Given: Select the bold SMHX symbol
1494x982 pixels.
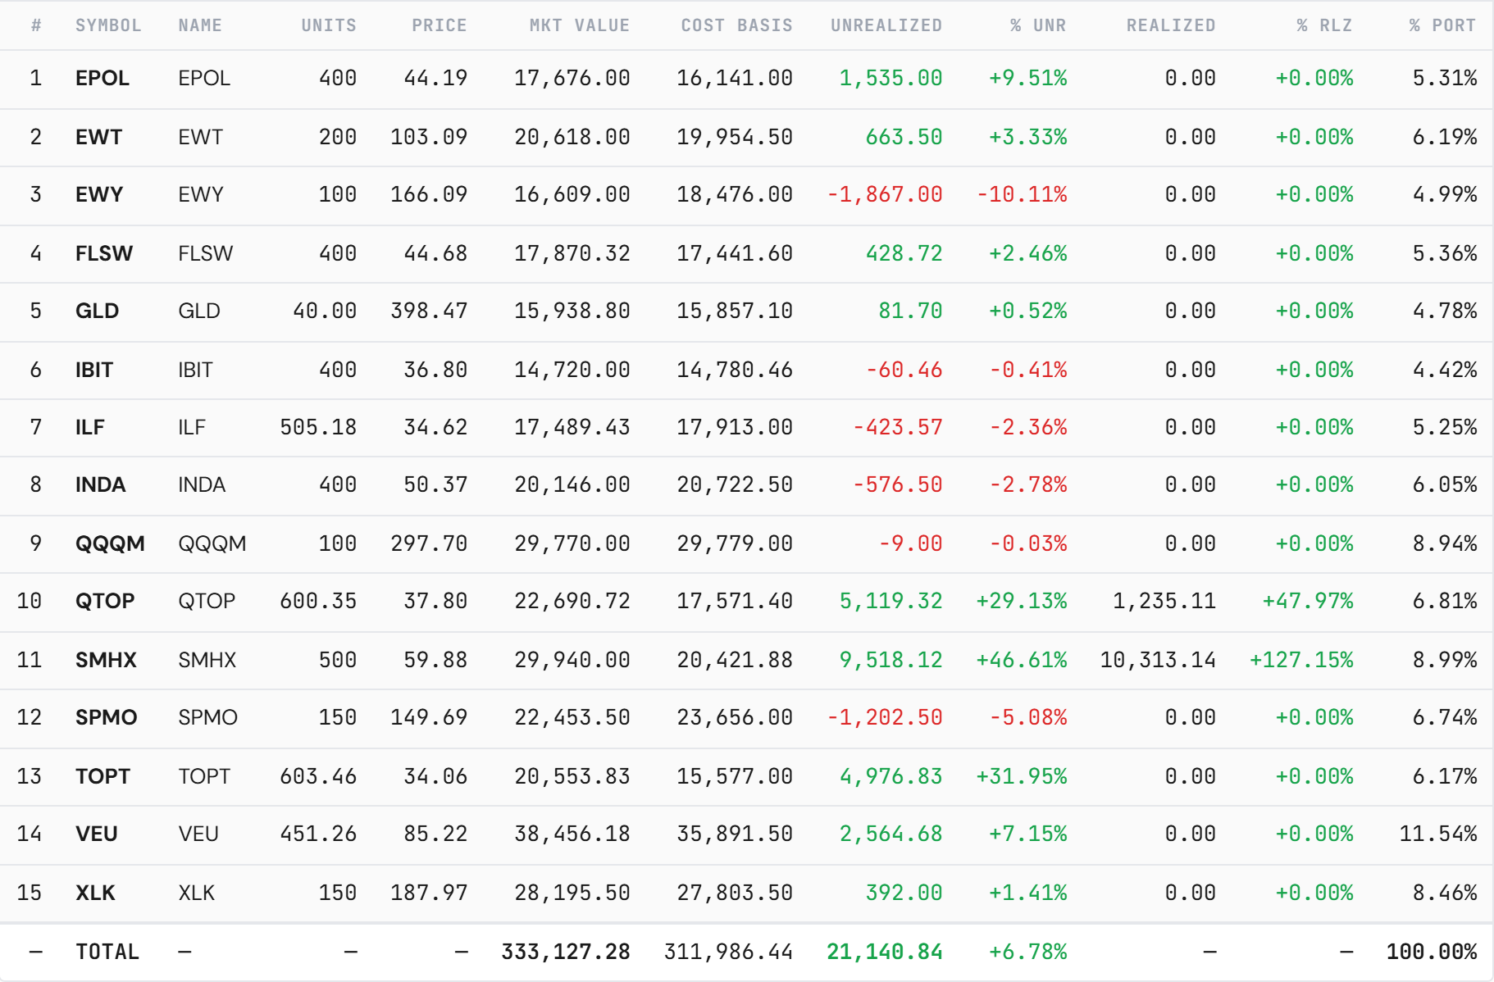Looking at the screenshot, I should click(x=106, y=660).
